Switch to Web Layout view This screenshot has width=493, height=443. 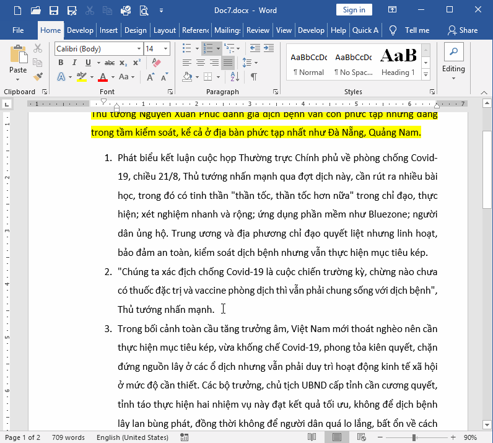pos(361,437)
